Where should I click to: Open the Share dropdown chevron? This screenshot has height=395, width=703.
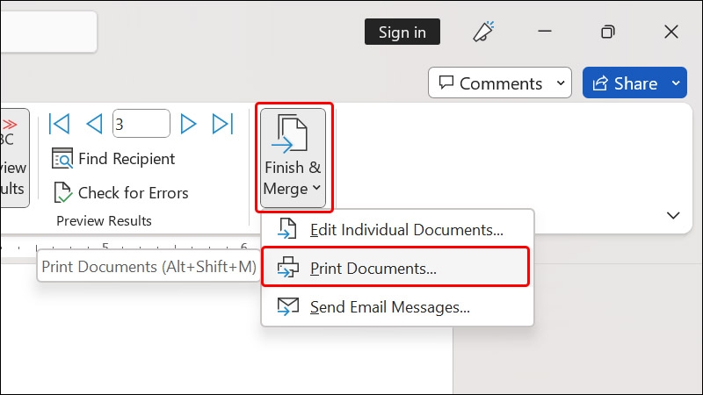coord(676,83)
